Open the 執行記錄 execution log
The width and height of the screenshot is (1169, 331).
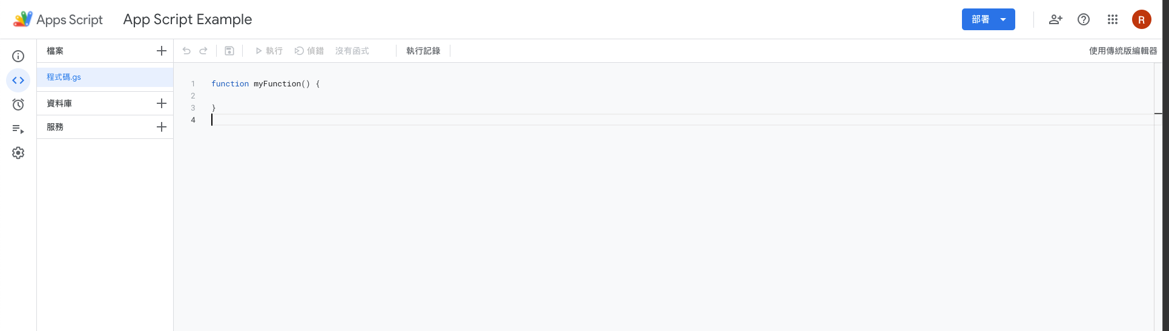pyautogui.click(x=423, y=51)
